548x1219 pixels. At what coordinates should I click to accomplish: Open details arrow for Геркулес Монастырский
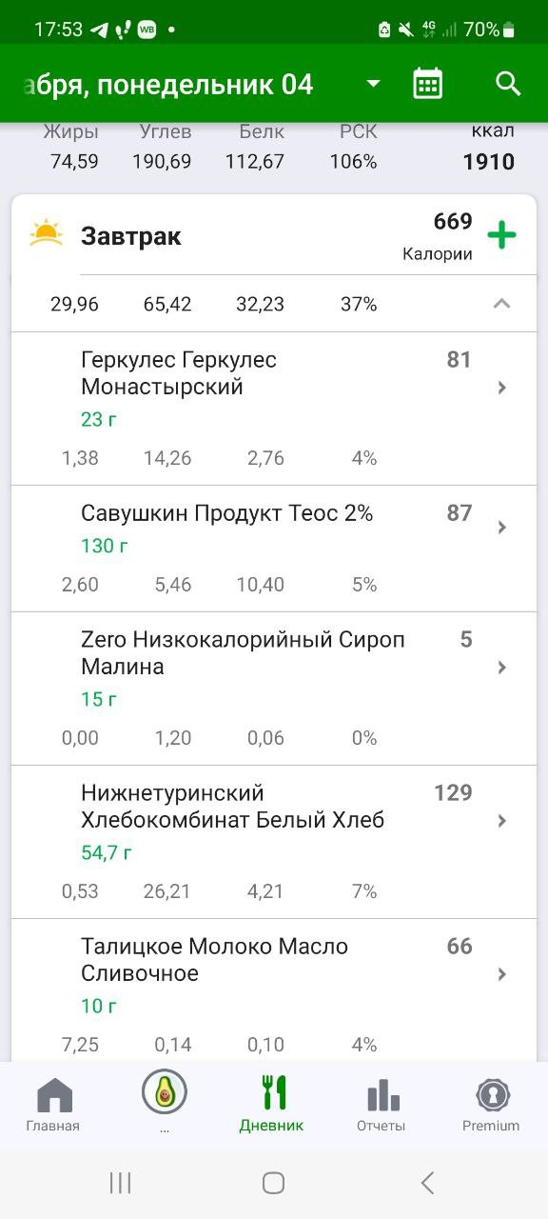point(502,388)
